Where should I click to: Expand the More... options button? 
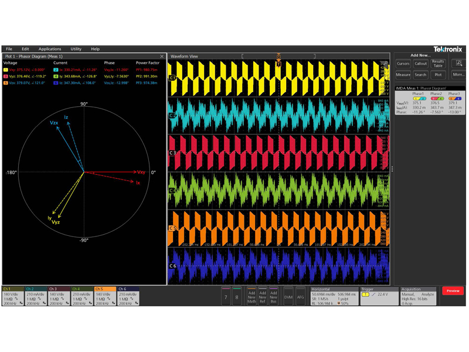458,75
